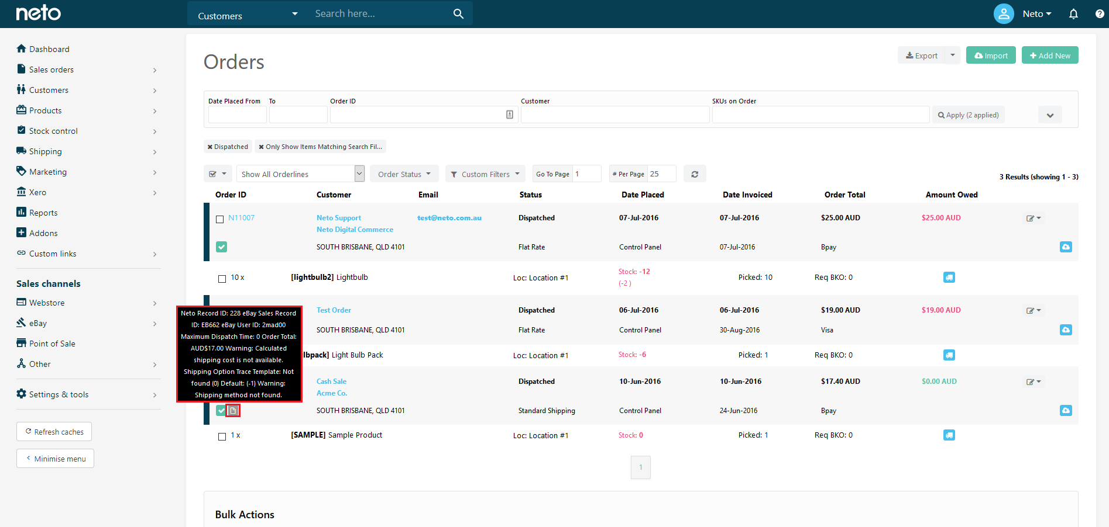Click the order notes icon highlighted in red
The height and width of the screenshot is (527, 1109).
click(233, 411)
